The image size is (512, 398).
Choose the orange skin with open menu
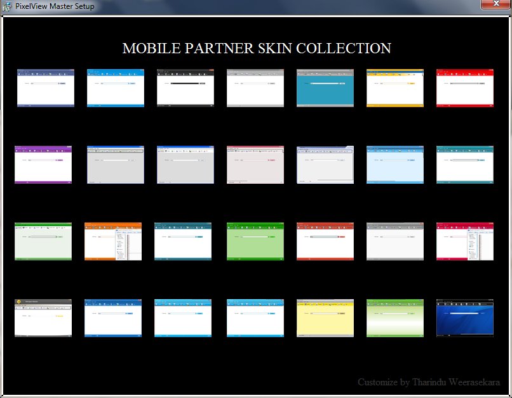pos(113,241)
